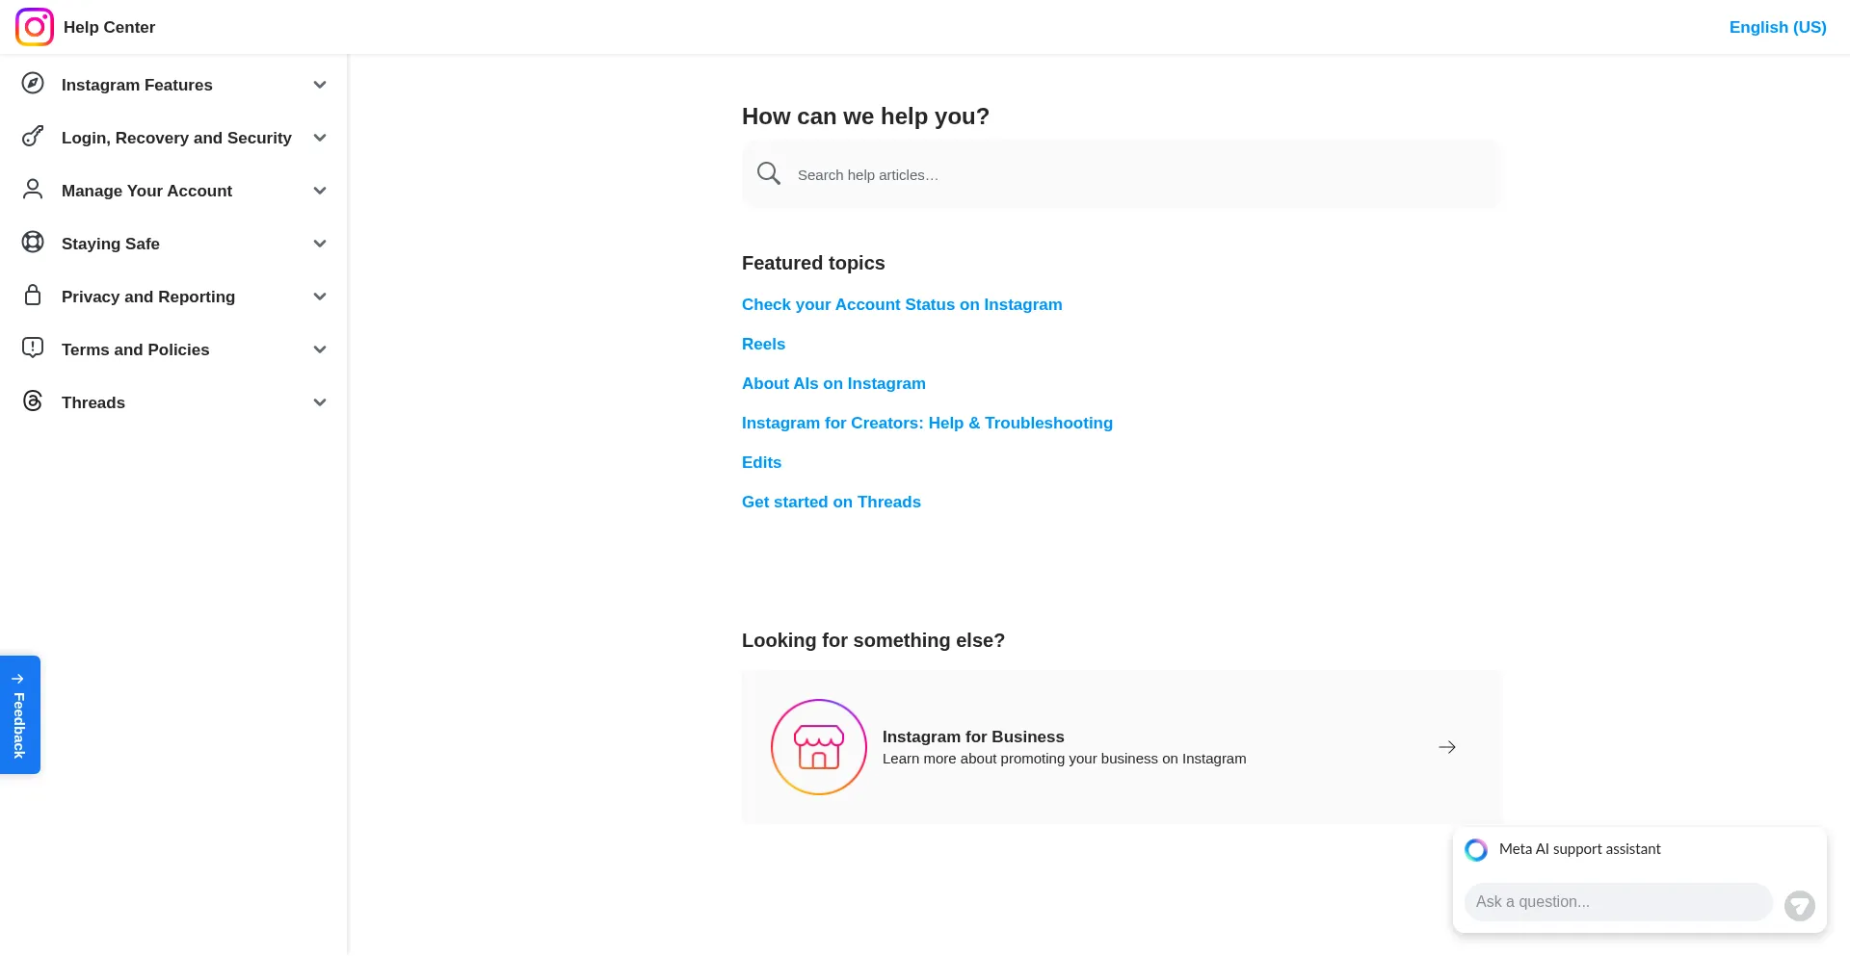1850x956 pixels.
Task: Click the Threads logo icon in sidebar
Action: tap(33, 401)
